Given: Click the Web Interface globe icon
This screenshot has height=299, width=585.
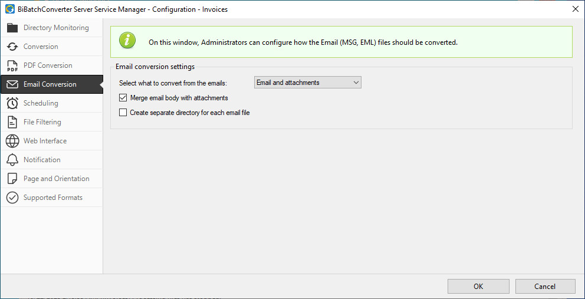Looking at the screenshot, I should click(12, 141).
